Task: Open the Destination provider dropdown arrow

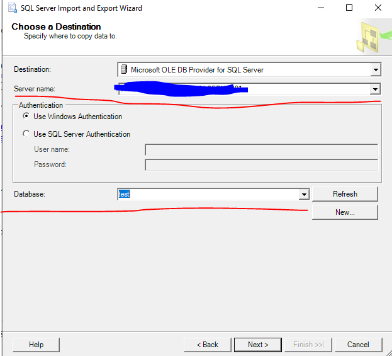Action: tap(376, 69)
